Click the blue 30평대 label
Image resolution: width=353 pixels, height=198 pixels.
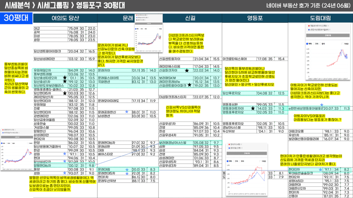pos(16,18)
